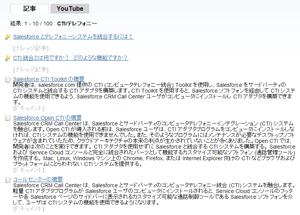Open the Salesforce Open CTI の概要 link

click(47, 118)
